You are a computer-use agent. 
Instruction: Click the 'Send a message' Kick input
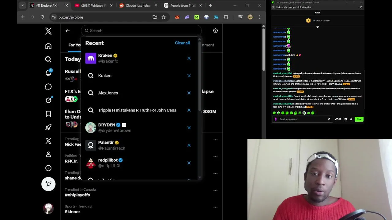(303, 119)
